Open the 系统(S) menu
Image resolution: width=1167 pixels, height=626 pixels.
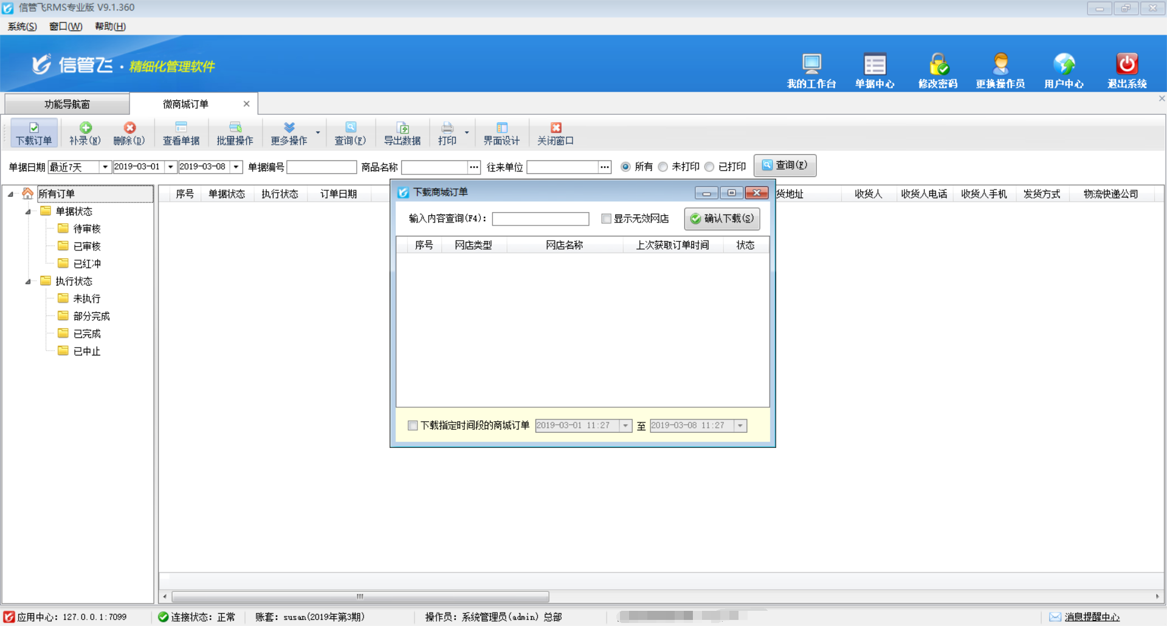pos(21,26)
